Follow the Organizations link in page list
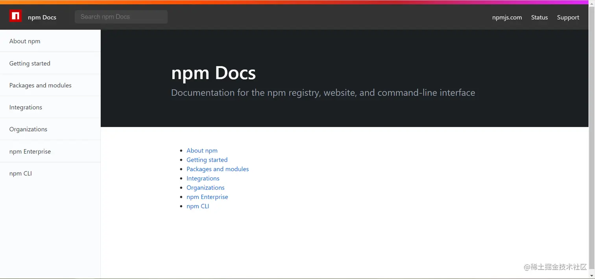 pyautogui.click(x=205, y=188)
